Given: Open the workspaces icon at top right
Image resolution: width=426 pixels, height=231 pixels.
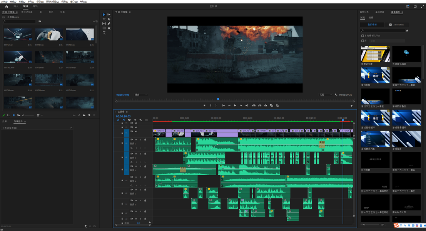Looking at the screenshot, I should pyautogui.click(x=408, y=6).
